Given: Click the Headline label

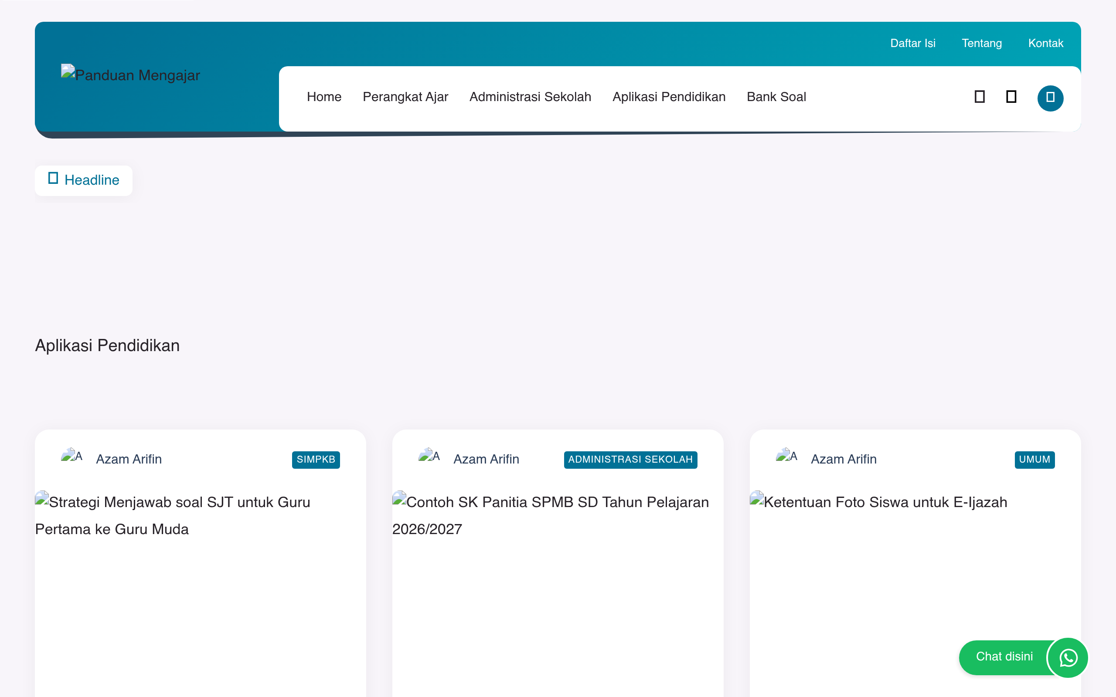Looking at the screenshot, I should click(x=92, y=180).
